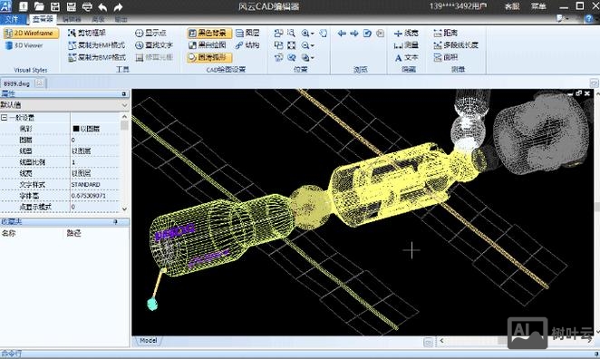Image resolution: width=600 pixels, height=359 pixels.
Task: Click the 查找文字 find text tool
Action: [x=154, y=45]
